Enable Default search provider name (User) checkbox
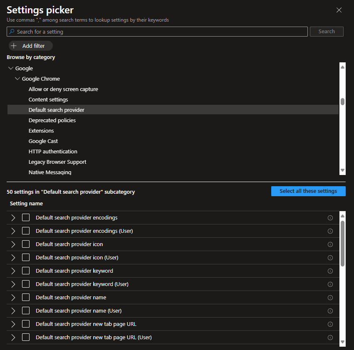The width and height of the screenshot is (354, 350). pos(26,311)
